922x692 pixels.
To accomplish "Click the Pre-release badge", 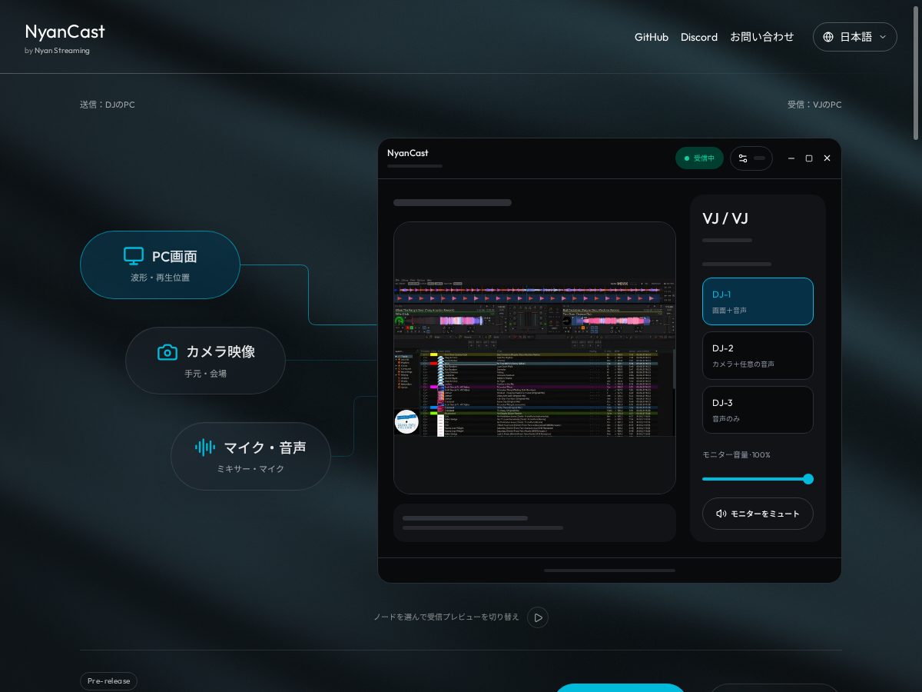I will 108,681.
